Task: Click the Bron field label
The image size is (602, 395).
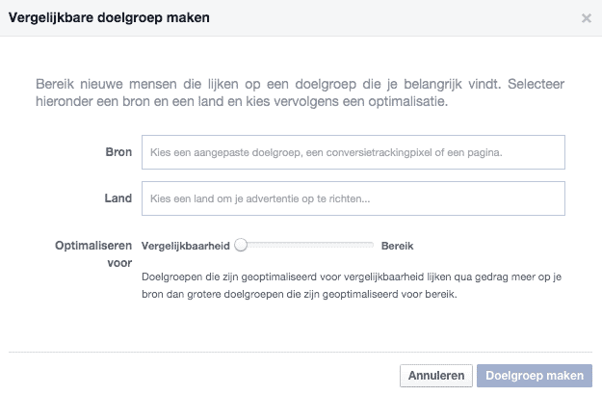Action: coord(118,152)
